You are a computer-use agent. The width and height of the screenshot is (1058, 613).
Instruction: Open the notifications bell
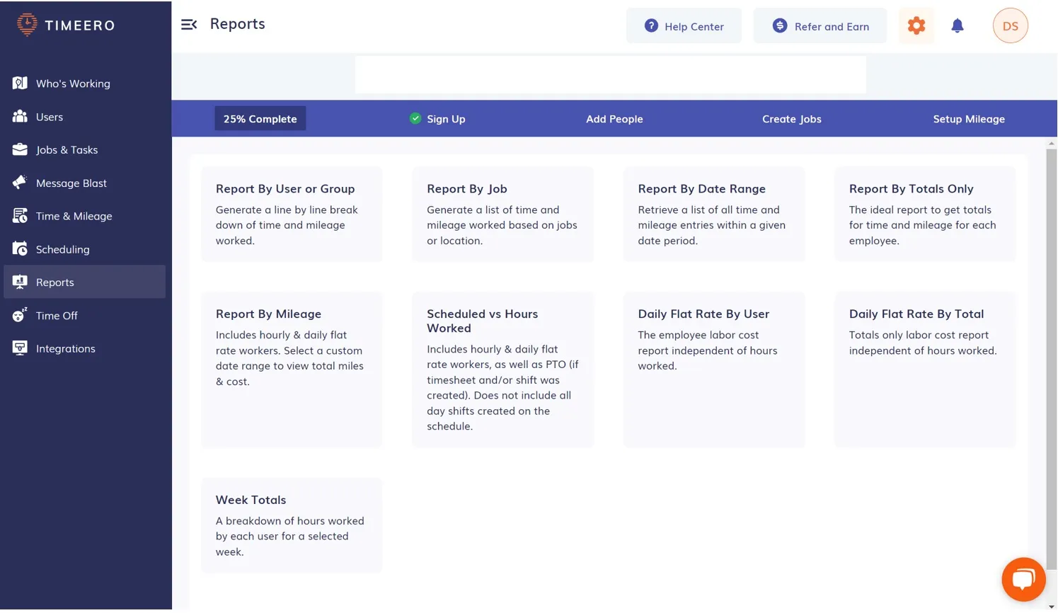[x=957, y=26]
